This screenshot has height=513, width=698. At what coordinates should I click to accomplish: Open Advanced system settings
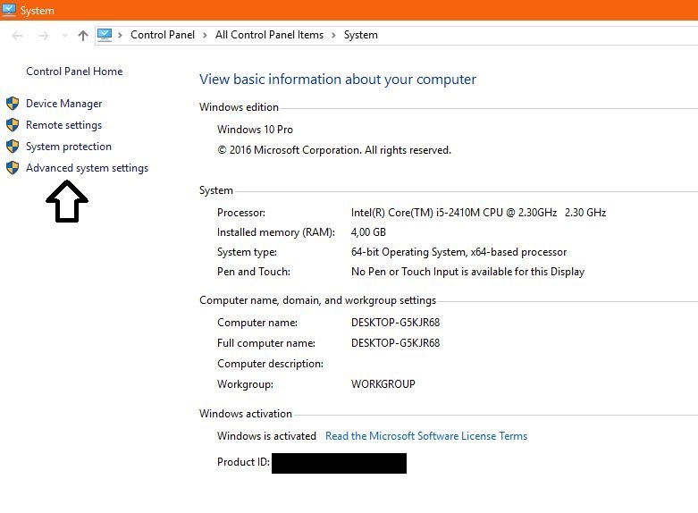[88, 168]
